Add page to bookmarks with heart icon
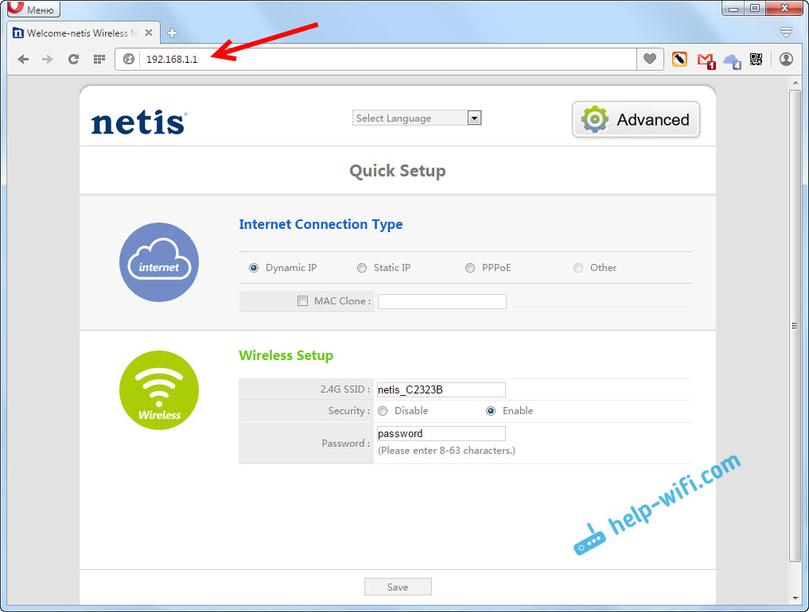 (x=650, y=59)
